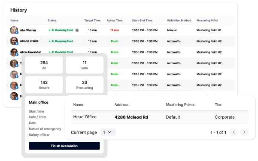Sort by the Mustering Point column header

click(x=207, y=21)
